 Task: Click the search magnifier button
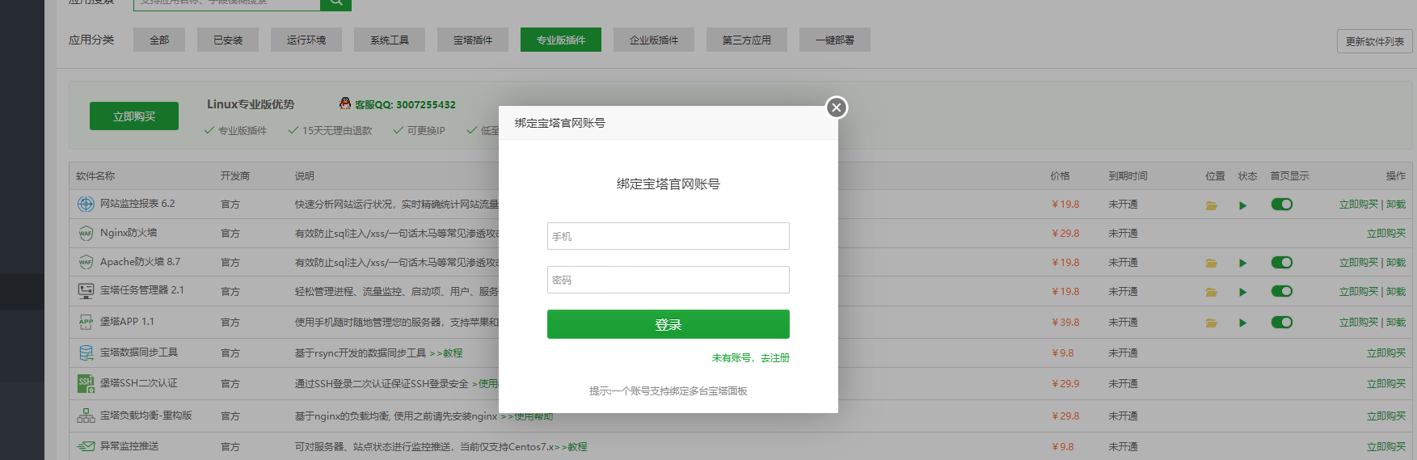click(335, 3)
